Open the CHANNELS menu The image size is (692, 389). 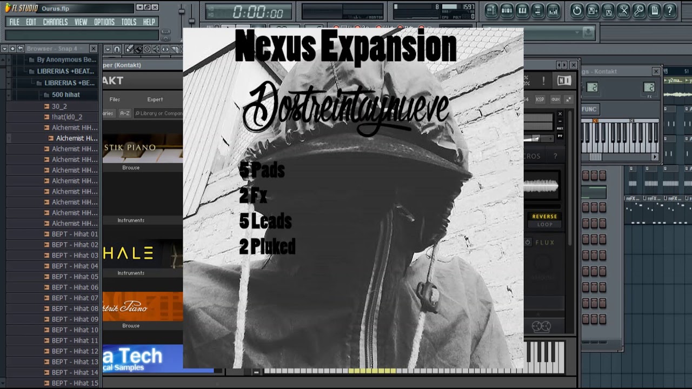pyautogui.click(x=55, y=22)
